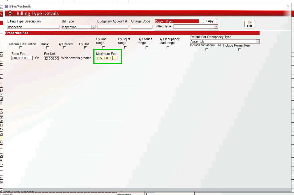
Task: Toggle the By Percent checkbox
Action: 65,47
